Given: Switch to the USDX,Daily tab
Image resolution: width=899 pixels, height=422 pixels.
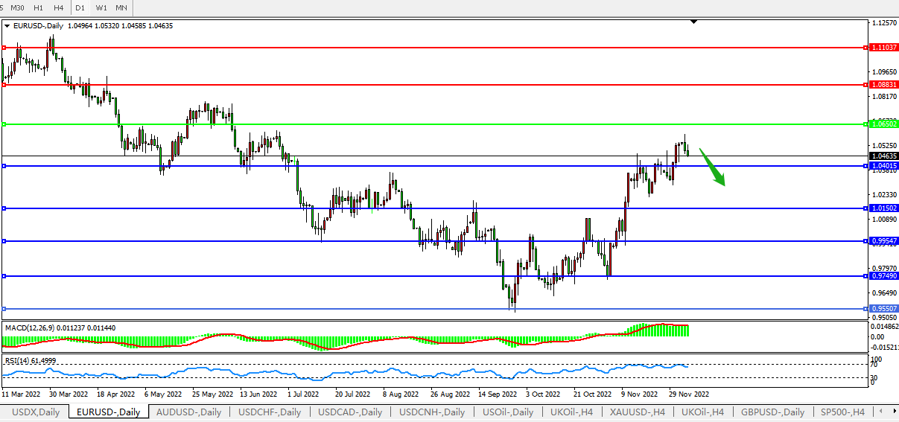Looking at the screenshot, I should point(36,412).
